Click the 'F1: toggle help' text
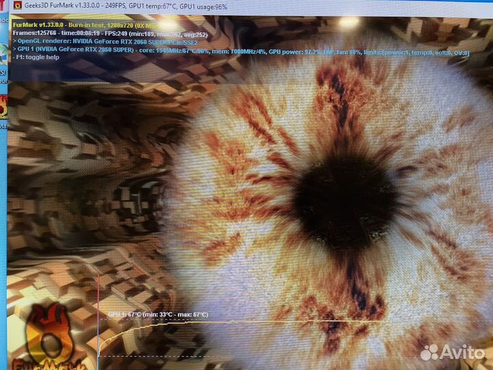This screenshot has height=370, width=493. [36, 58]
